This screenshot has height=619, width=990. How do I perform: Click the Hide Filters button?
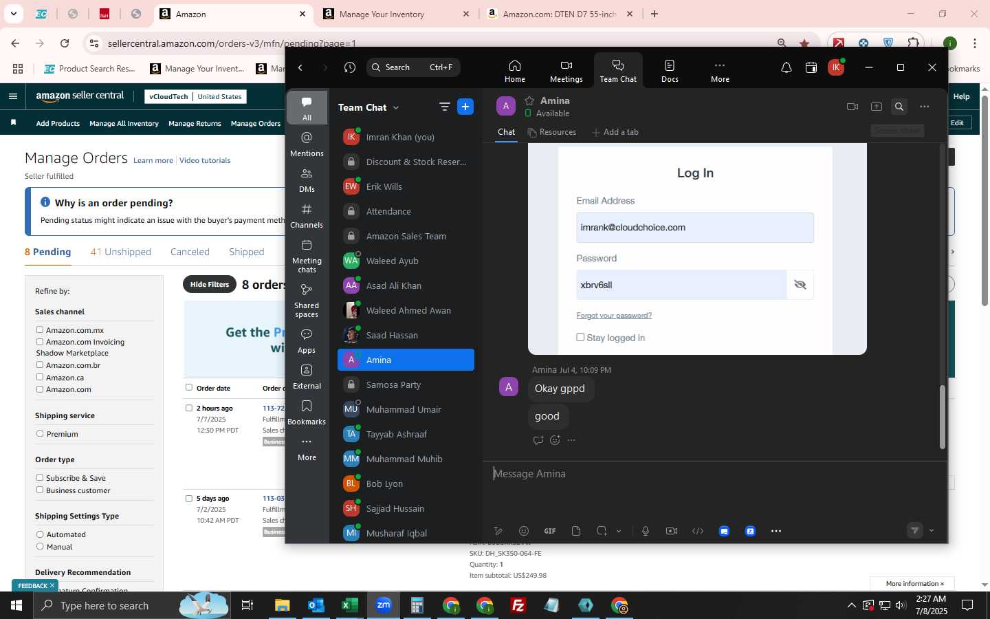[x=210, y=285]
